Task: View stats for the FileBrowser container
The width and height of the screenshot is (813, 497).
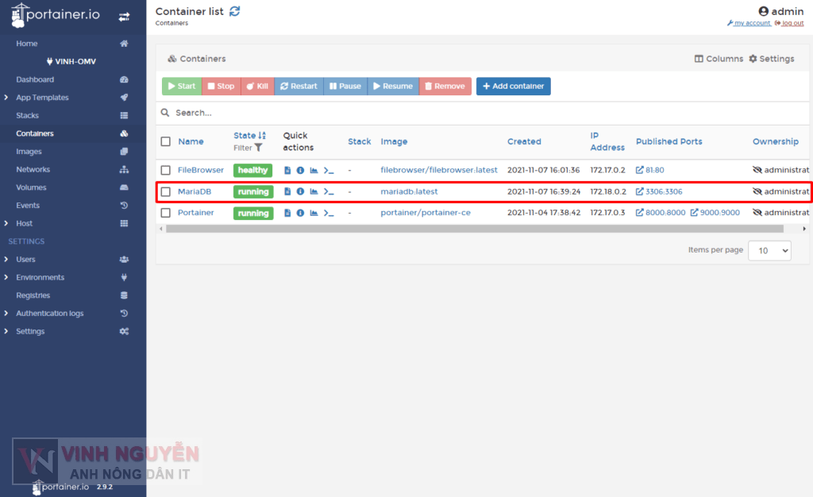Action: click(x=314, y=170)
